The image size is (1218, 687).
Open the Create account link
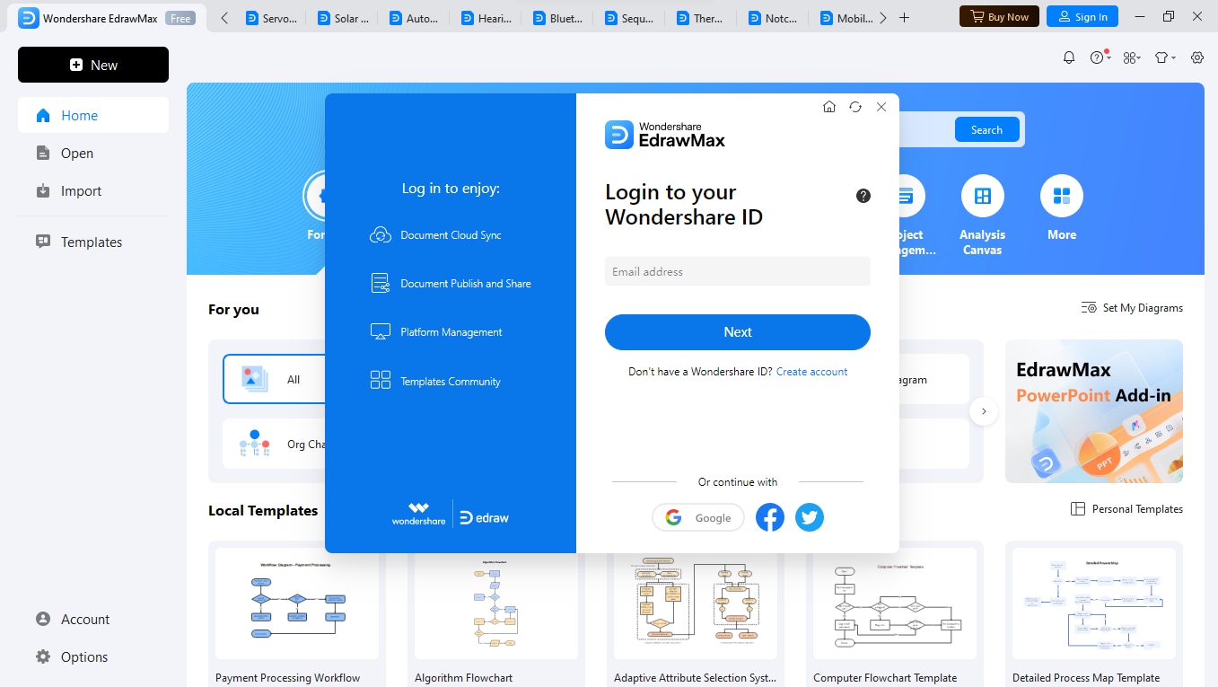coord(811,372)
